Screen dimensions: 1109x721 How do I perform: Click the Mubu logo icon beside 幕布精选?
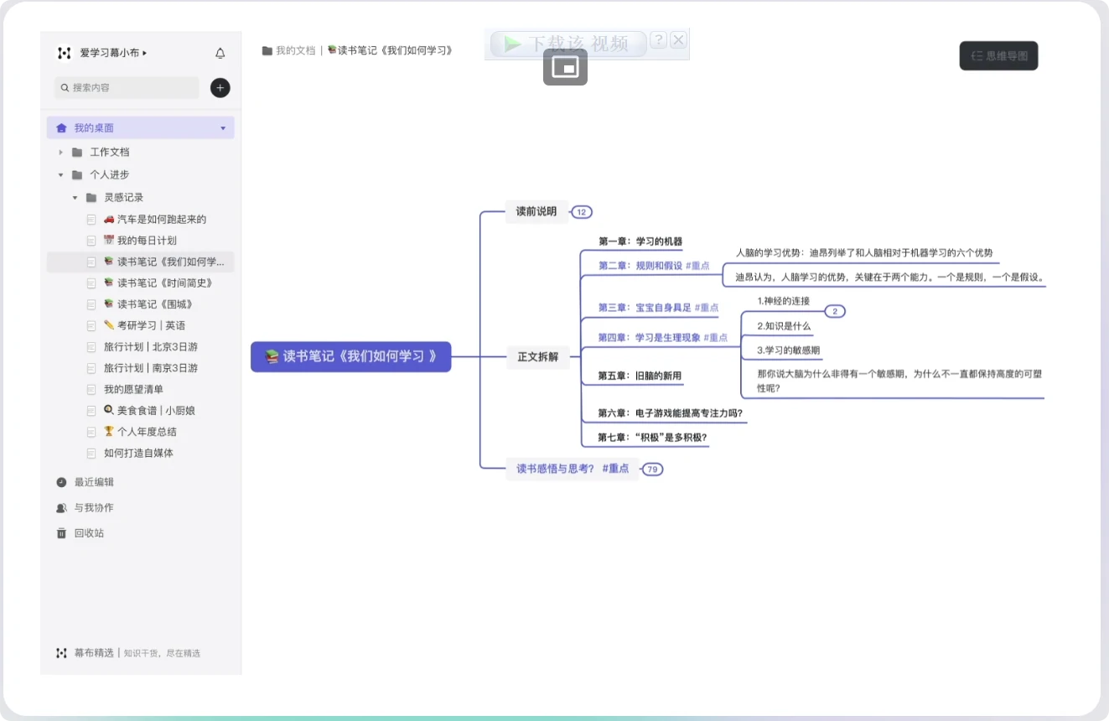(x=61, y=653)
